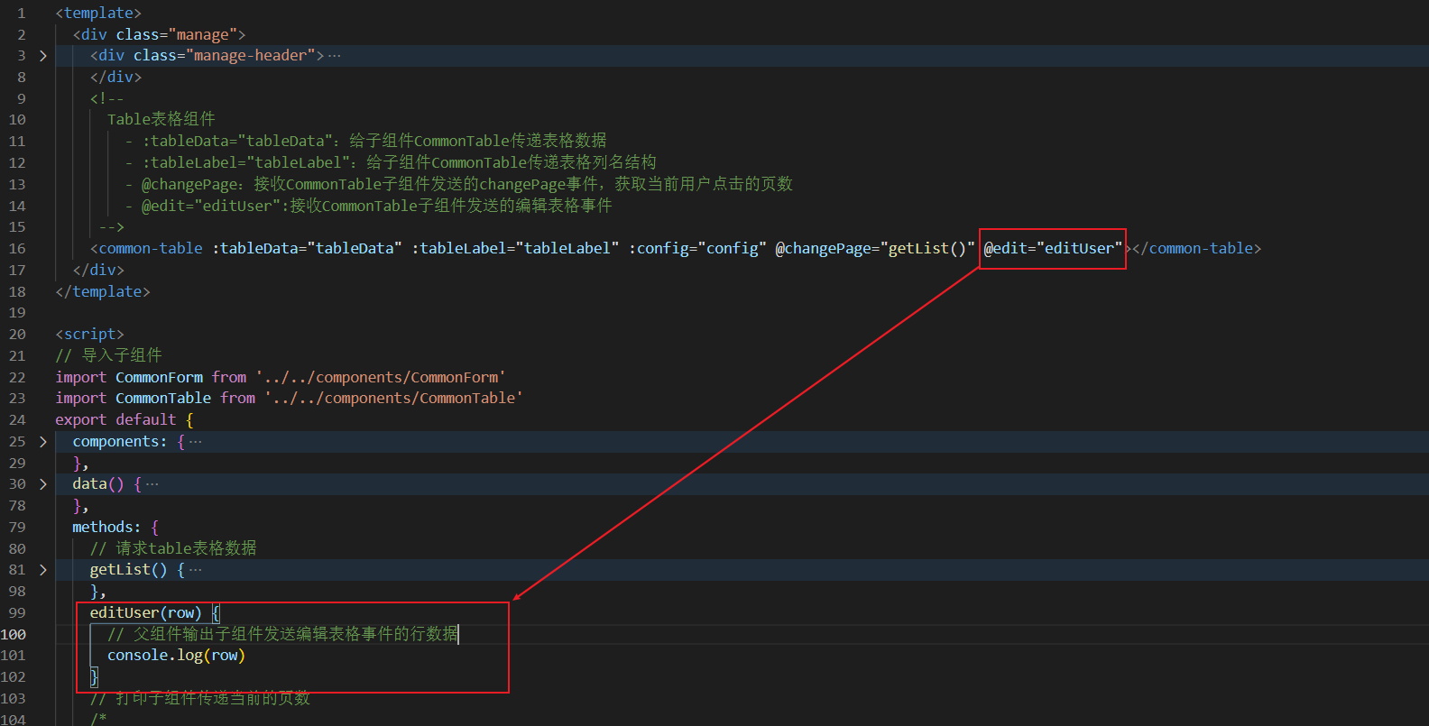Image resolution: width=1429 pixels, height=726 pixels.
Task: Expand folded components block on line 25
Action: (x=42, y=442)
